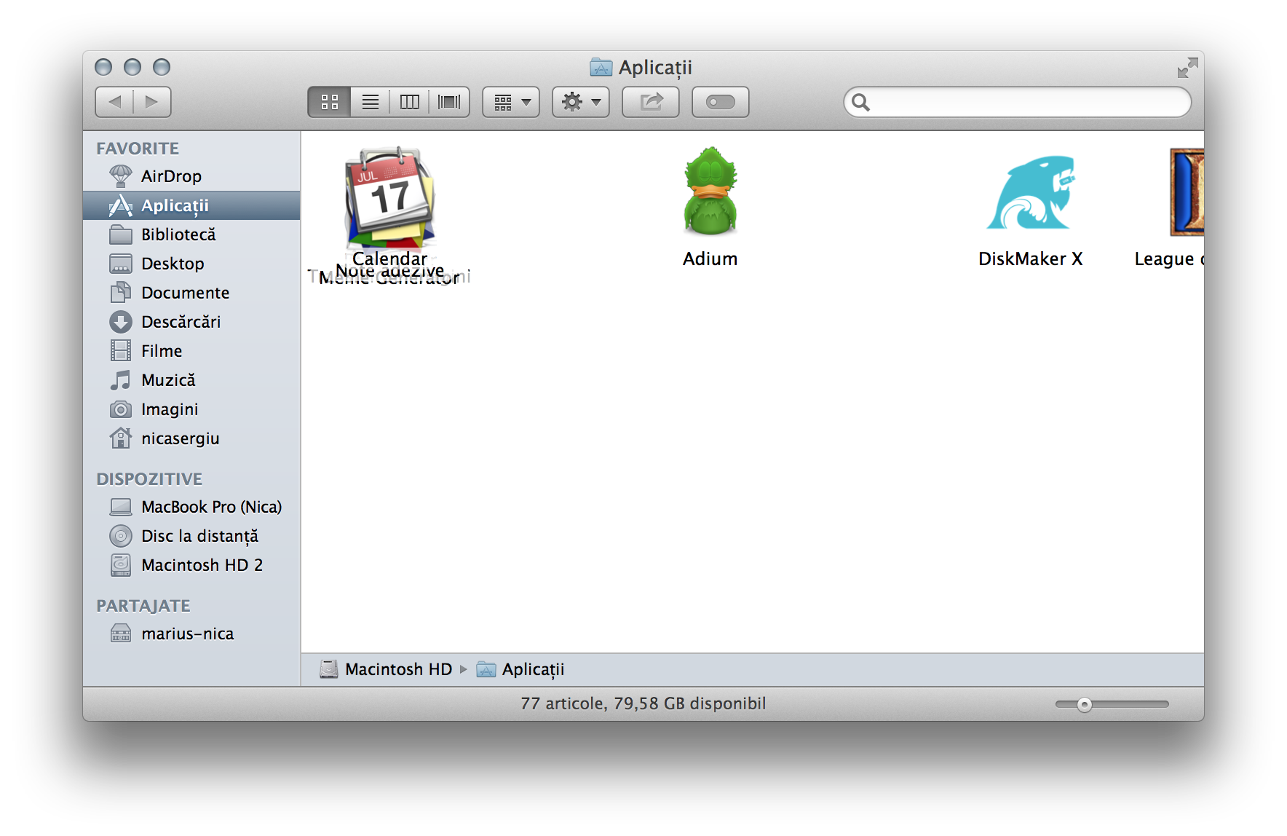The width and height of the screenshot is (1287, 836).
Task: Click the DiskMaker X label text
Action: click(1031, 259)
